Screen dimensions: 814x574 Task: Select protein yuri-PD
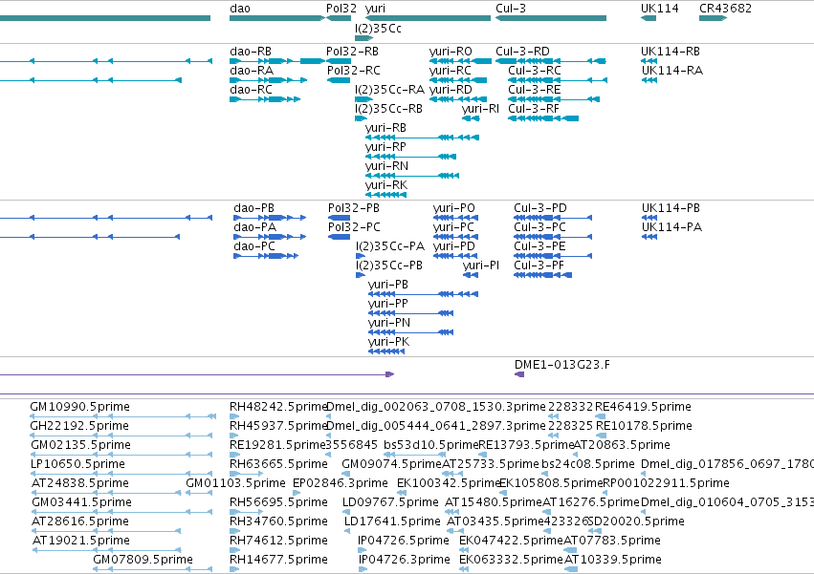pos(456,256)
